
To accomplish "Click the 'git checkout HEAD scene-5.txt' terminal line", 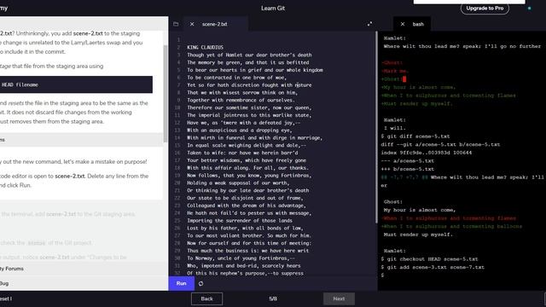I will [429, 259].
